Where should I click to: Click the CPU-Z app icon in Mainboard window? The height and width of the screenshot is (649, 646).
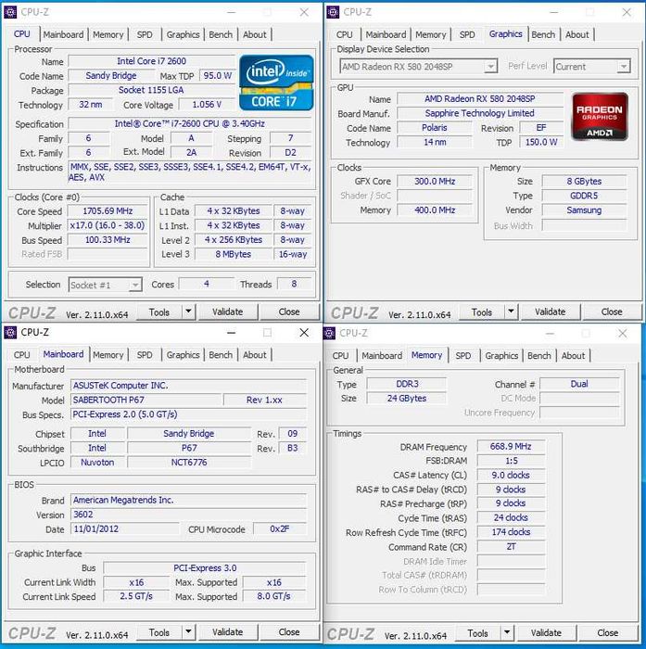coord(10,332)
